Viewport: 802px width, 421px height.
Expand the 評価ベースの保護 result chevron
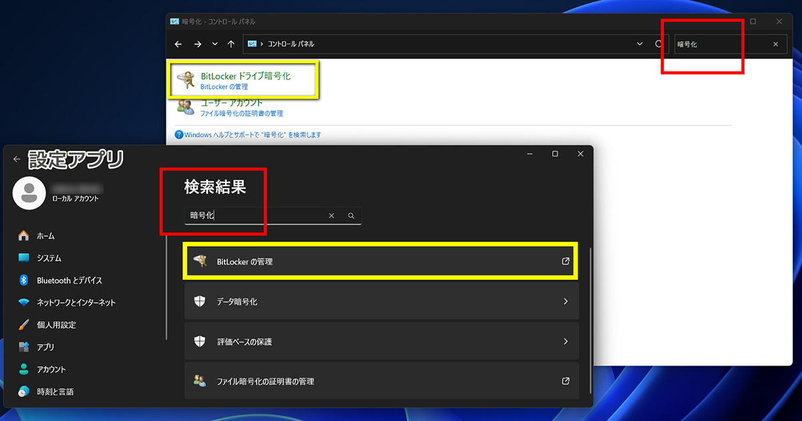tap(565, 341)
